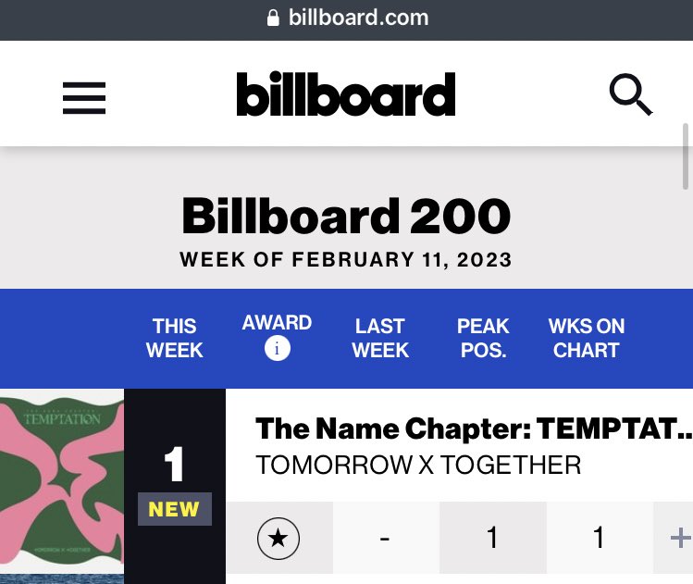Select the LAST WEEK column header

pos(380,338)
